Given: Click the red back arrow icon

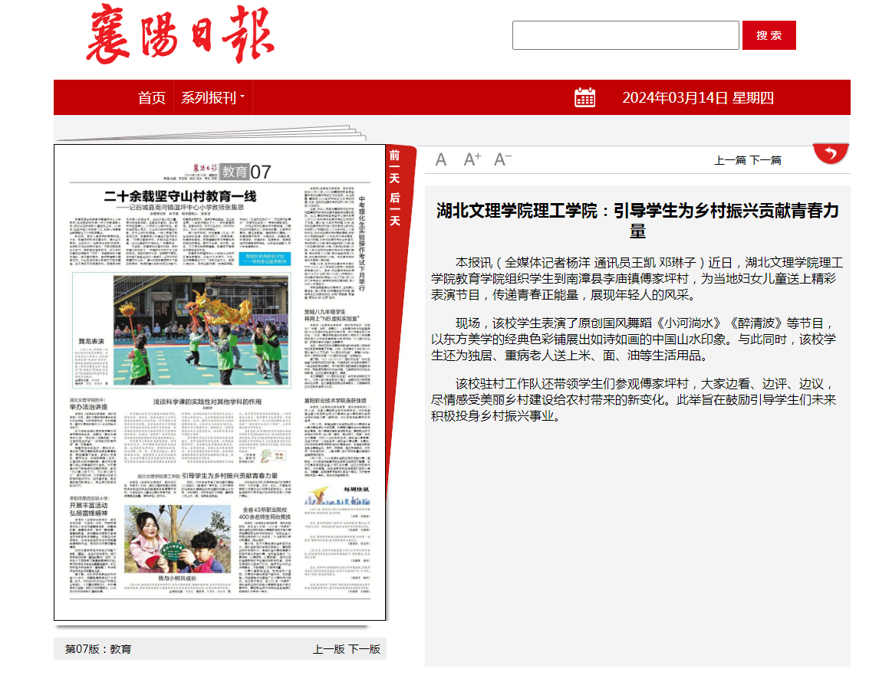Looking at the screenshot, I should click(831, 153).
